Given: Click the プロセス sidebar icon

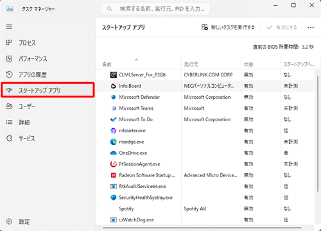Looking at the screenshot, I should pyautogui.click(x=9, y=42).
